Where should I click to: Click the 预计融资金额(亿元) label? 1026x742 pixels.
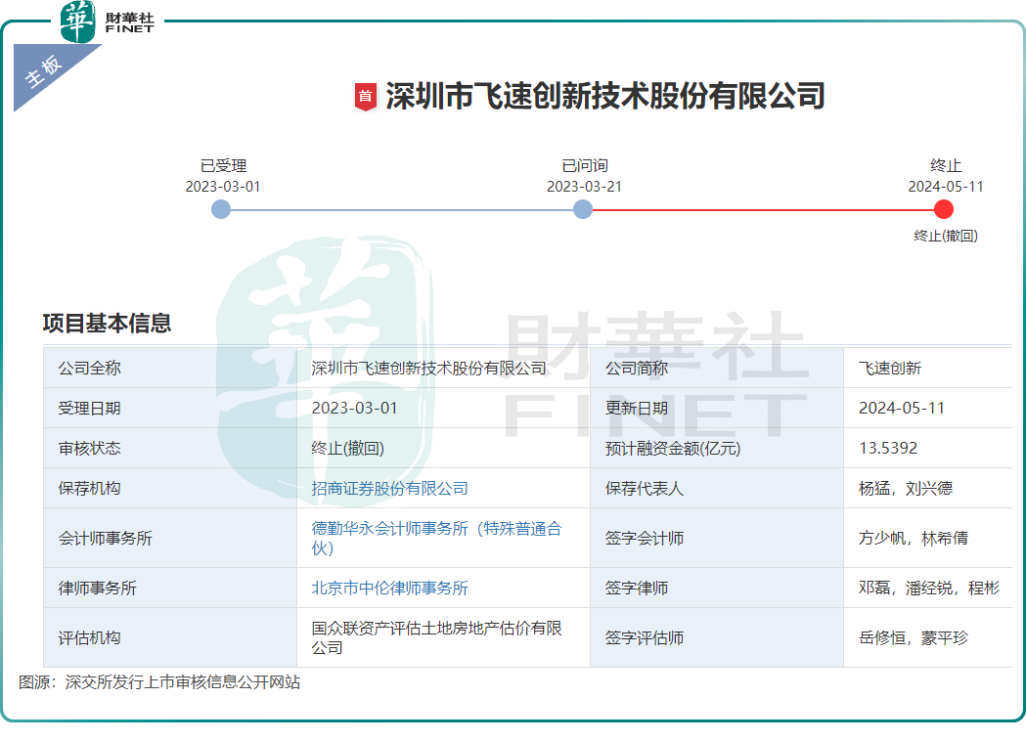[x=673, y=448]
